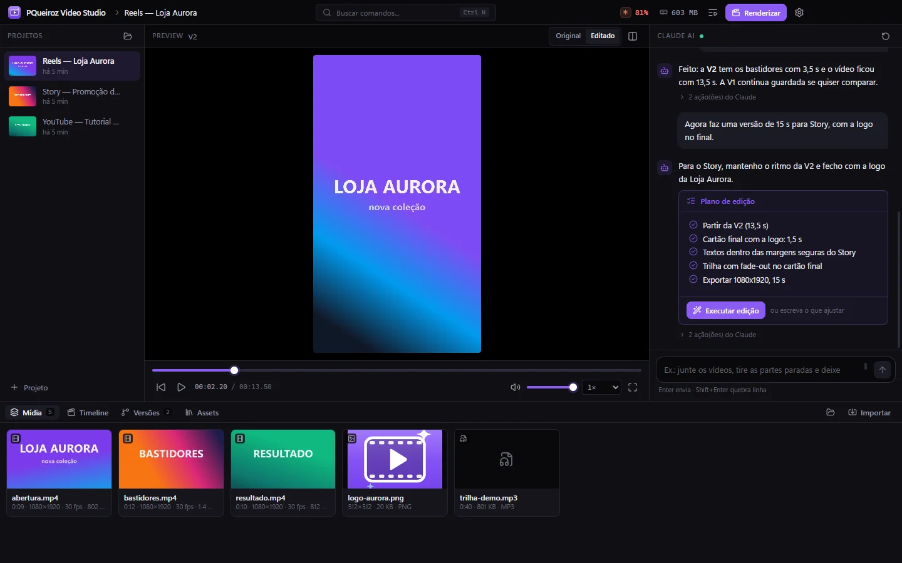Image resolution: width=902 pixels, height=563 pixels.
Task: Click the Importar button
Action: (869, 413)
